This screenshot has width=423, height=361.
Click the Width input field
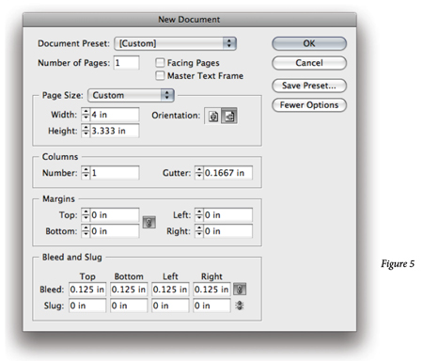(115, 115)
